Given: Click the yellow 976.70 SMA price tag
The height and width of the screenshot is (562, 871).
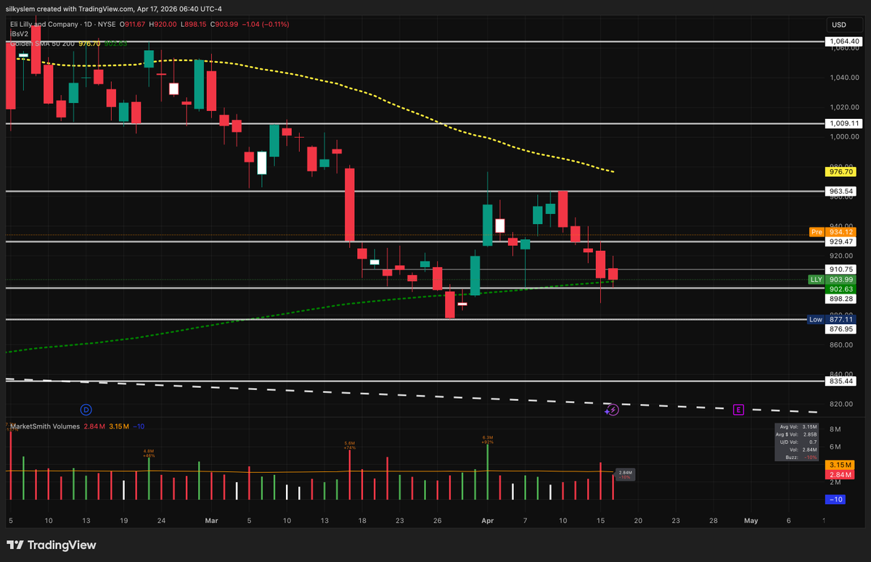Looking at the screenshot, I should coord(841,172).
